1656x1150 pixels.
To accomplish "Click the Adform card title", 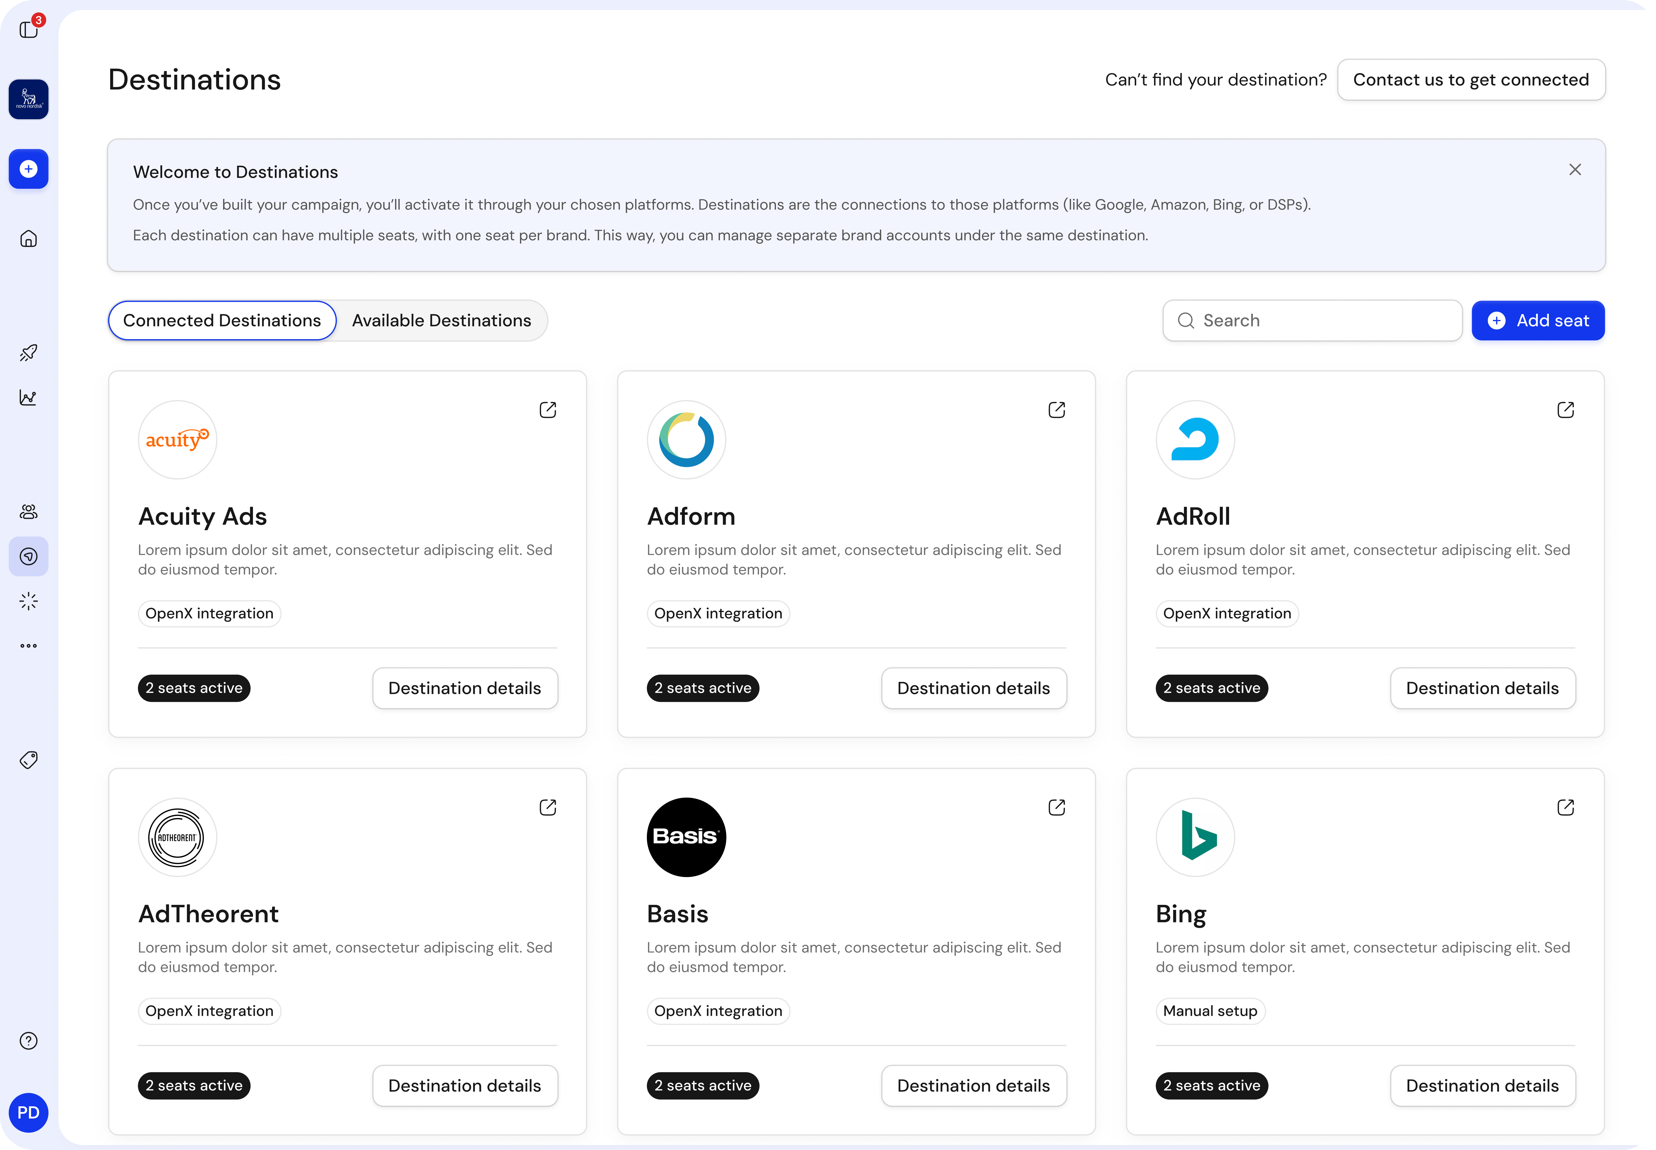I will 691,517.
